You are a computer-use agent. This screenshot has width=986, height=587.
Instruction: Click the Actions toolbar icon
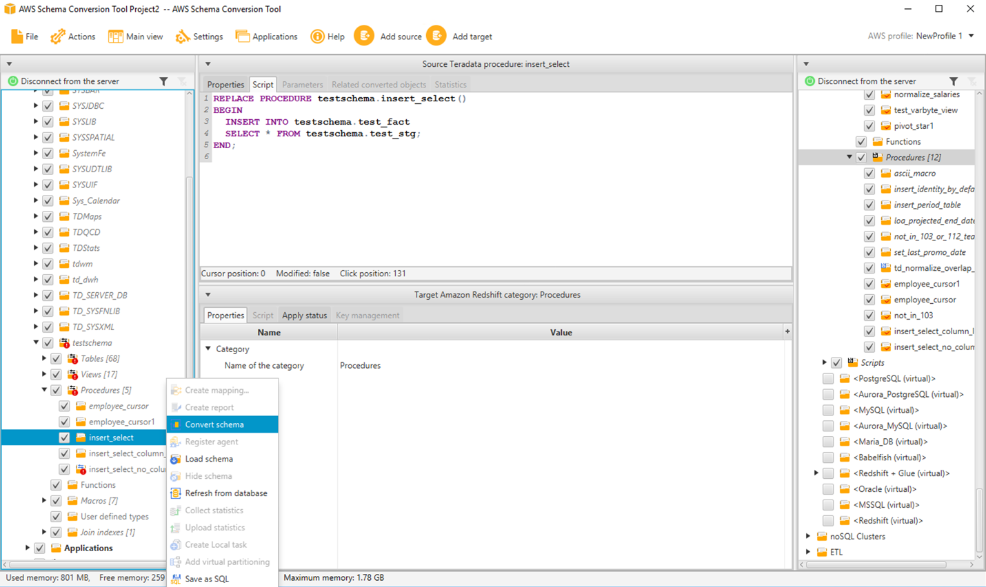point(58,37)
